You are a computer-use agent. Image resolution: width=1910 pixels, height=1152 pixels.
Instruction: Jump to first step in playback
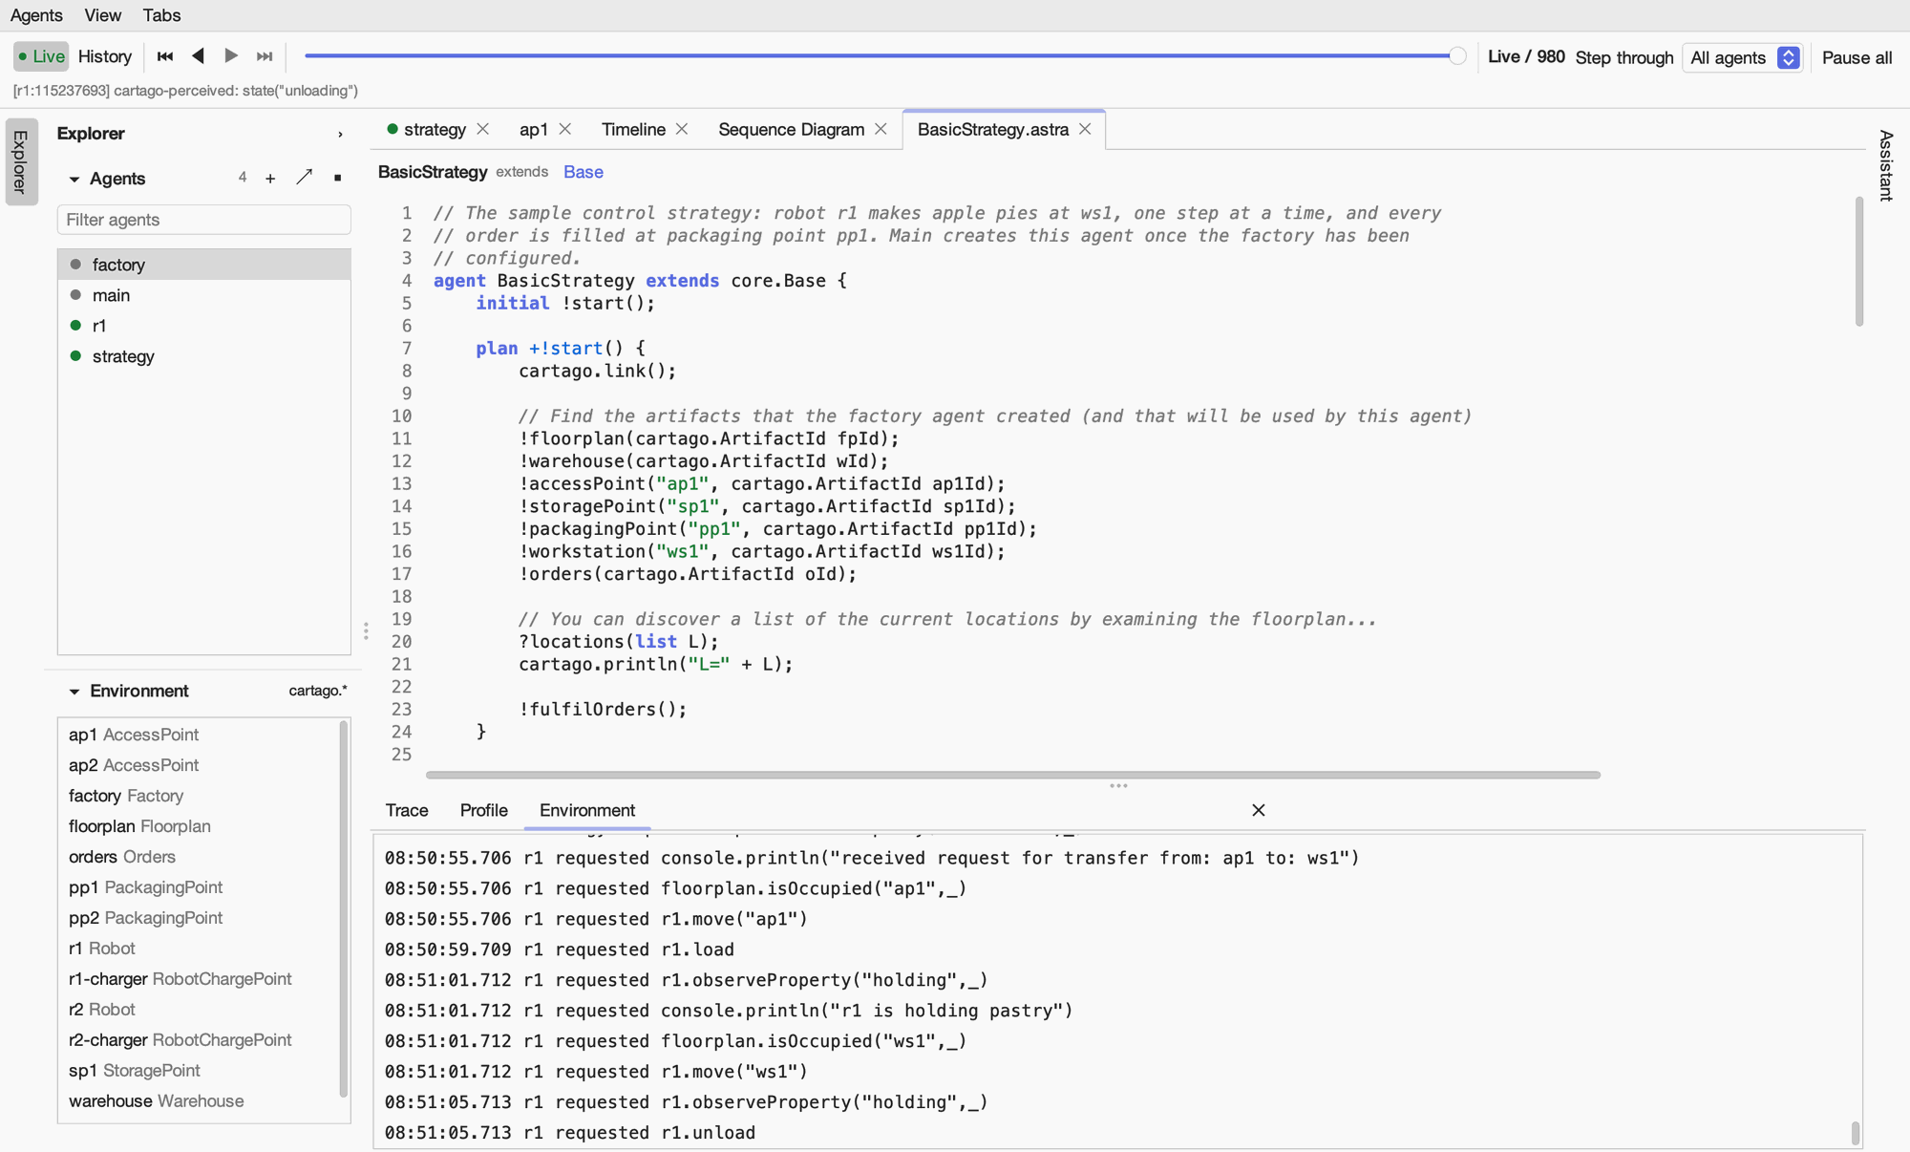point(164,56)
